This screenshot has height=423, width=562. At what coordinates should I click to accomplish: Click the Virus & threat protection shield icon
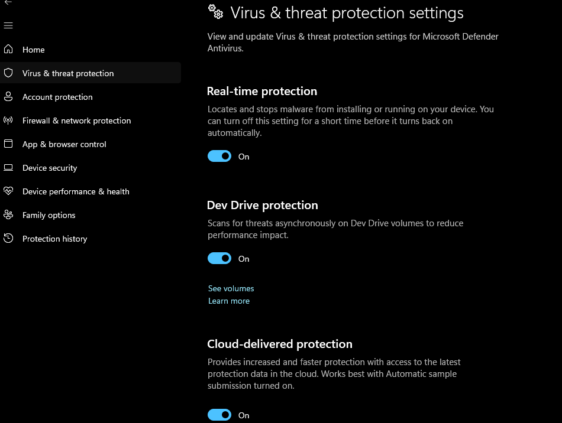point(8,73)
